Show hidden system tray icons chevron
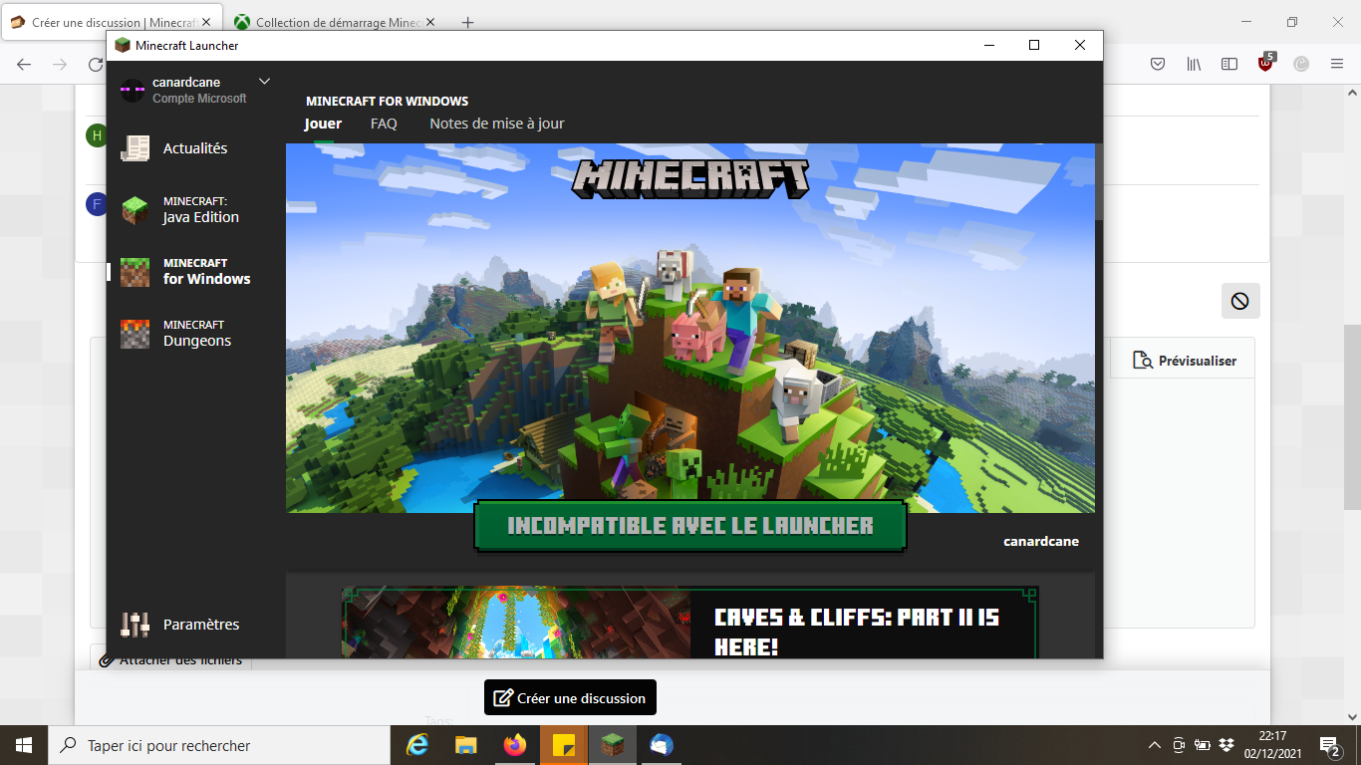 click(x=1155, y=745)
